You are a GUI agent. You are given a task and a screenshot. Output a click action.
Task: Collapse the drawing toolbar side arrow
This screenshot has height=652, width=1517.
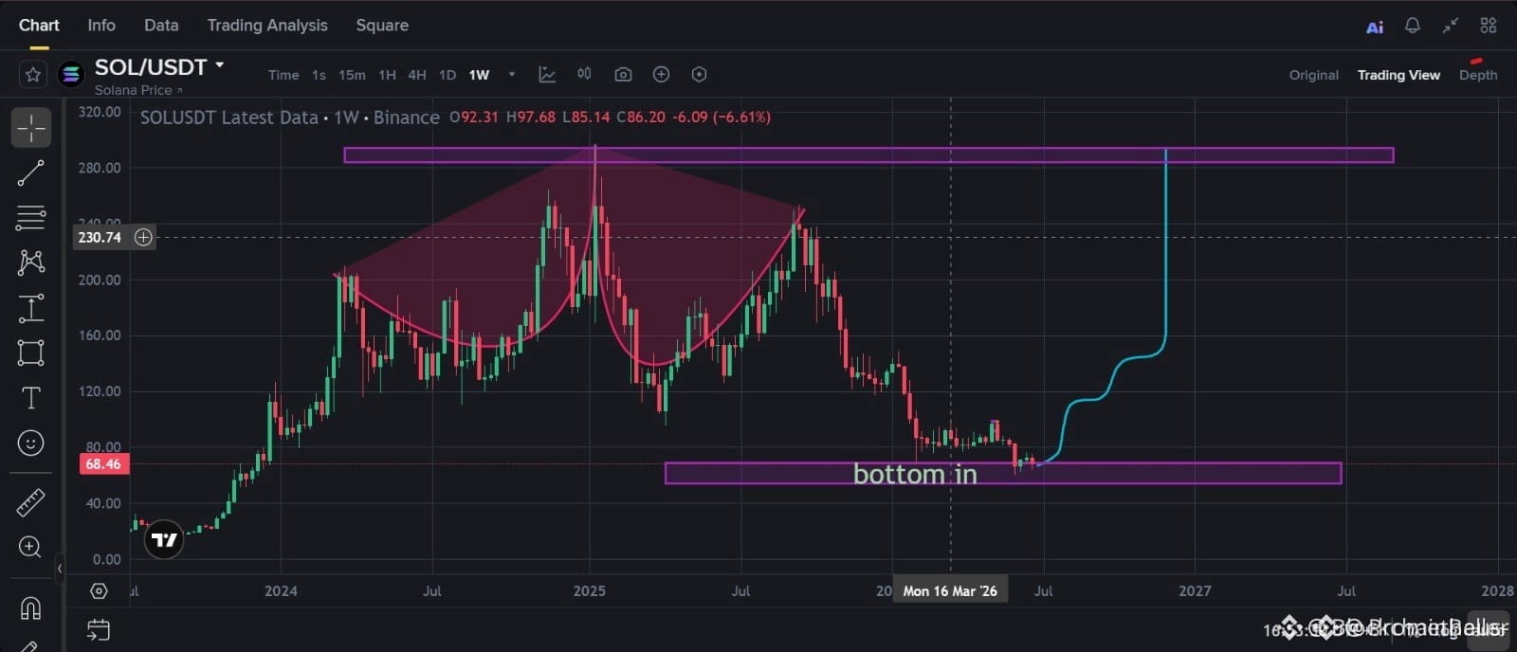(x=59, y=569)
